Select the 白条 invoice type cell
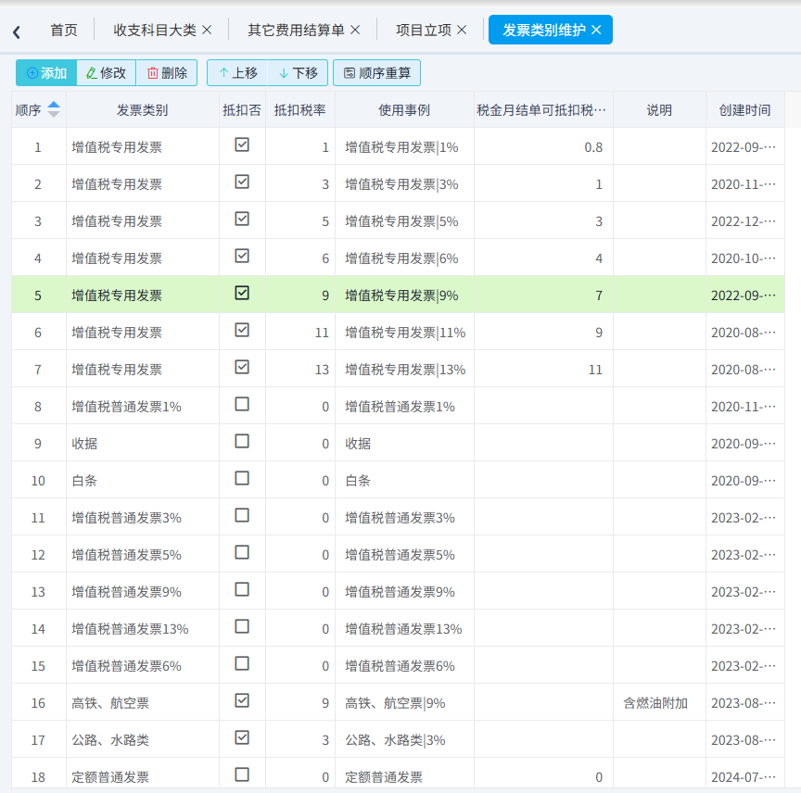801x793 pixels. [x=143, y=481]
